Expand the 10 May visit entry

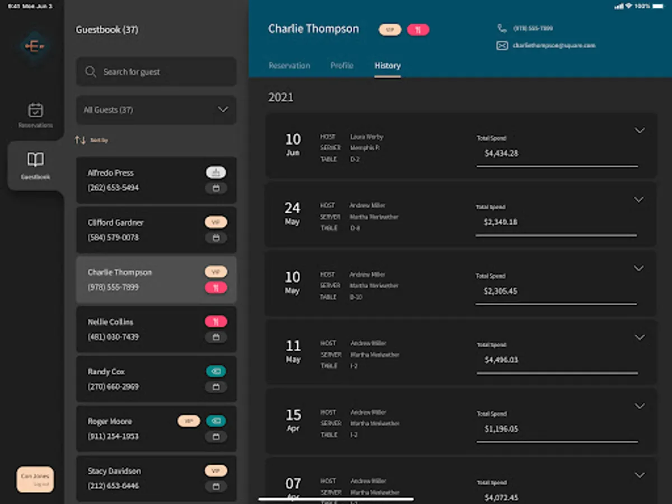639,268
